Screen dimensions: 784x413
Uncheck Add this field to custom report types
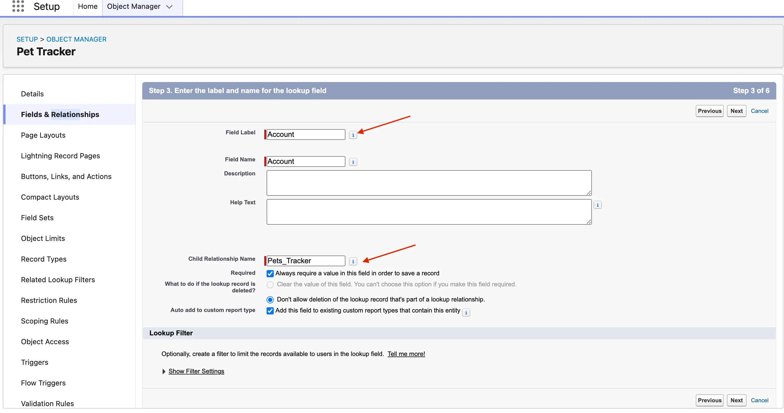pos(270,311)
